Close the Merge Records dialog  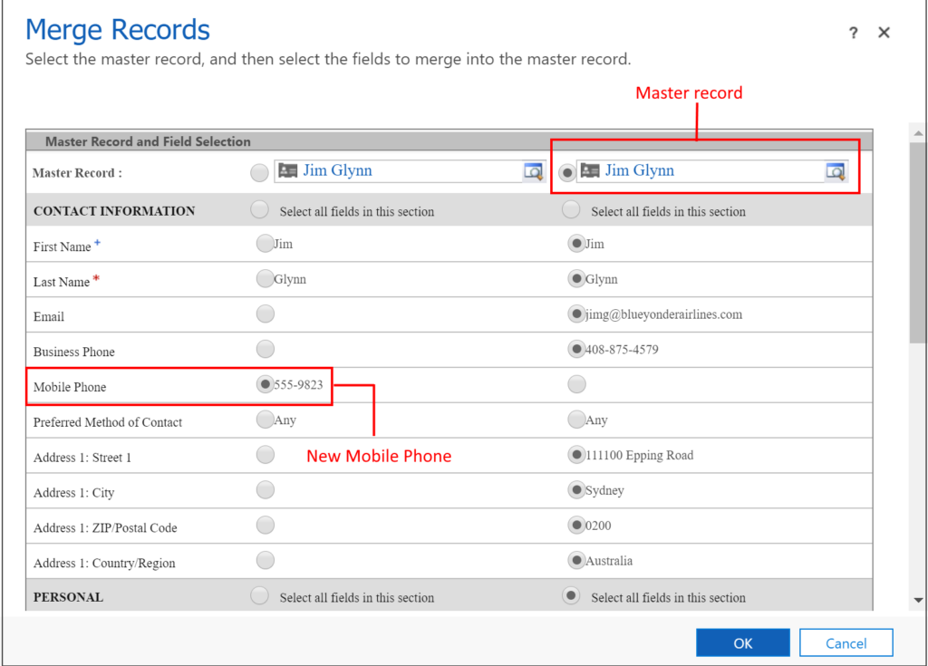pyautogui.click(x=884, y=32)
